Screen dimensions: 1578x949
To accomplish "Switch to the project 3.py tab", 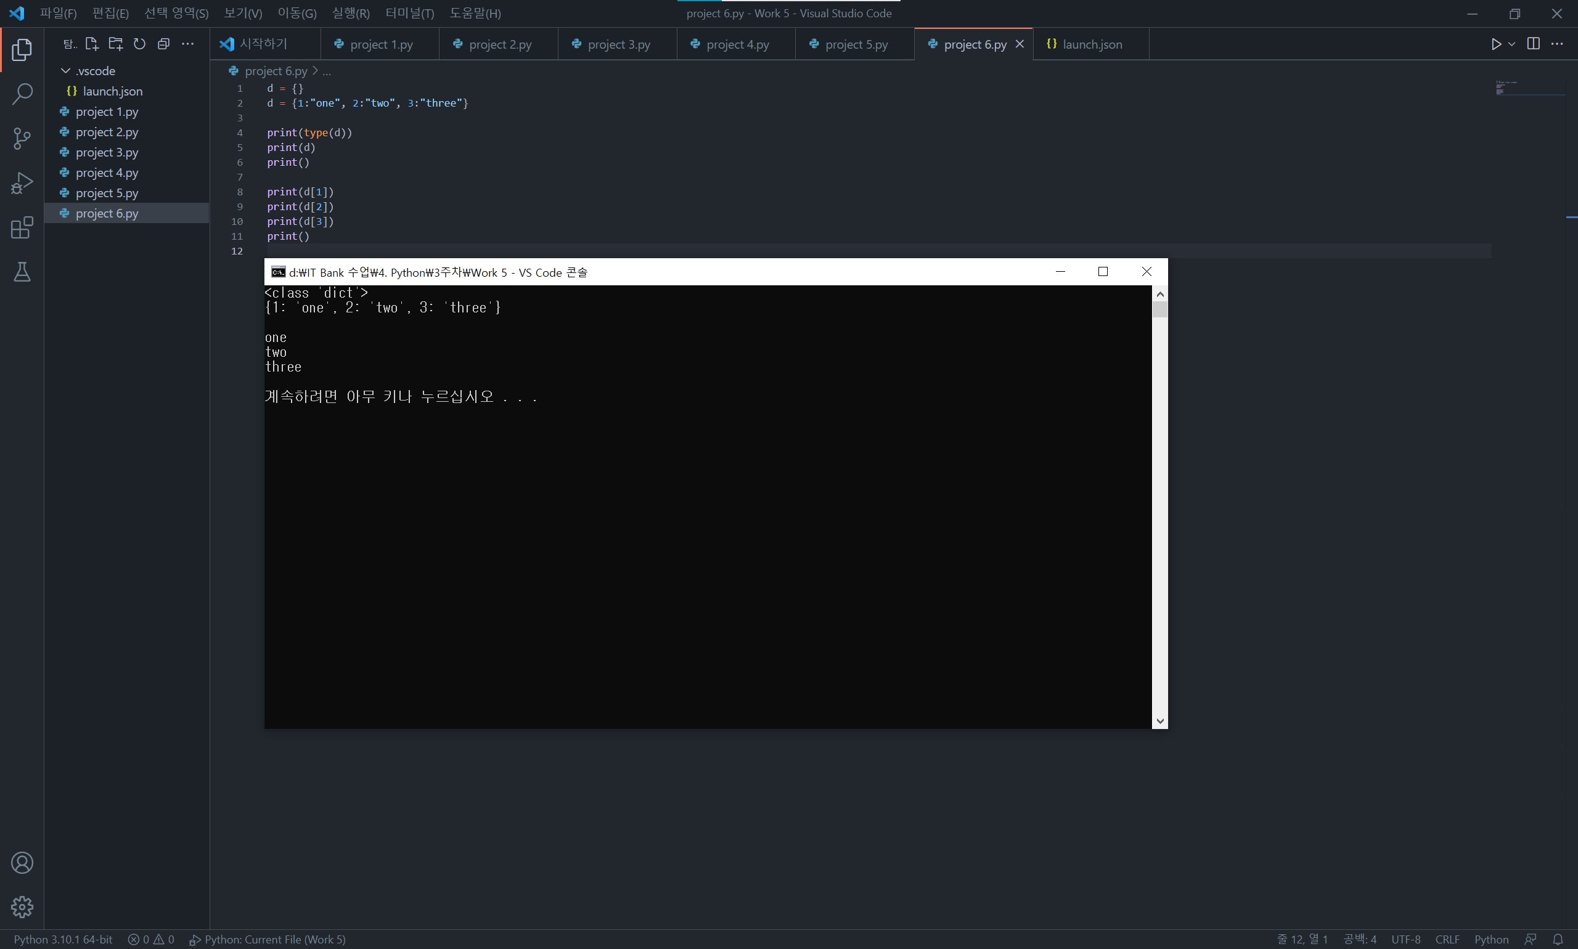I will click(x=618, y=45).
